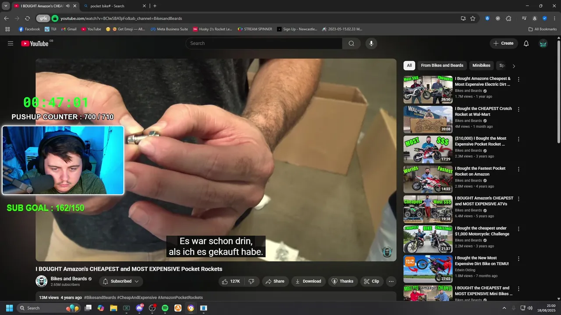The height and width of the screenshot is (315, 561).
Task: Dislike the video with the thumbs-down icon
Action: 252,281
